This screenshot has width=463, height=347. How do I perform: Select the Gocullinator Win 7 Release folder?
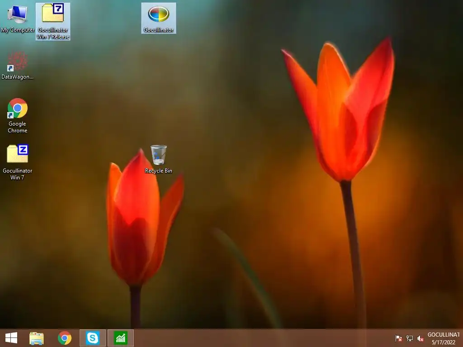coord(53,21)
